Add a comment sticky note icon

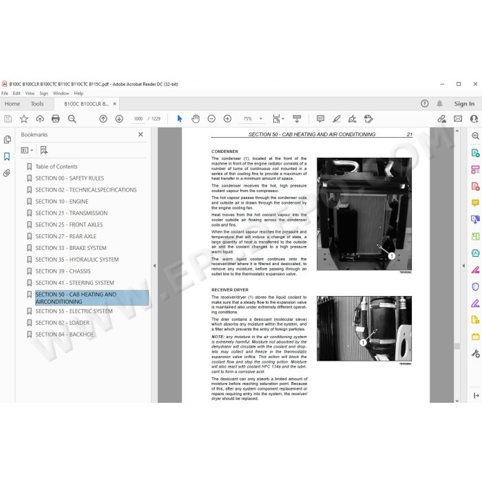(x=320, y=118)
